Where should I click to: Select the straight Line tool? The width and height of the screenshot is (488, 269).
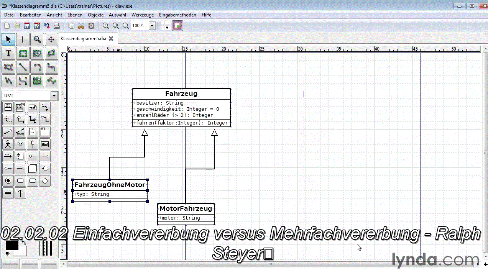click(23, 67)
